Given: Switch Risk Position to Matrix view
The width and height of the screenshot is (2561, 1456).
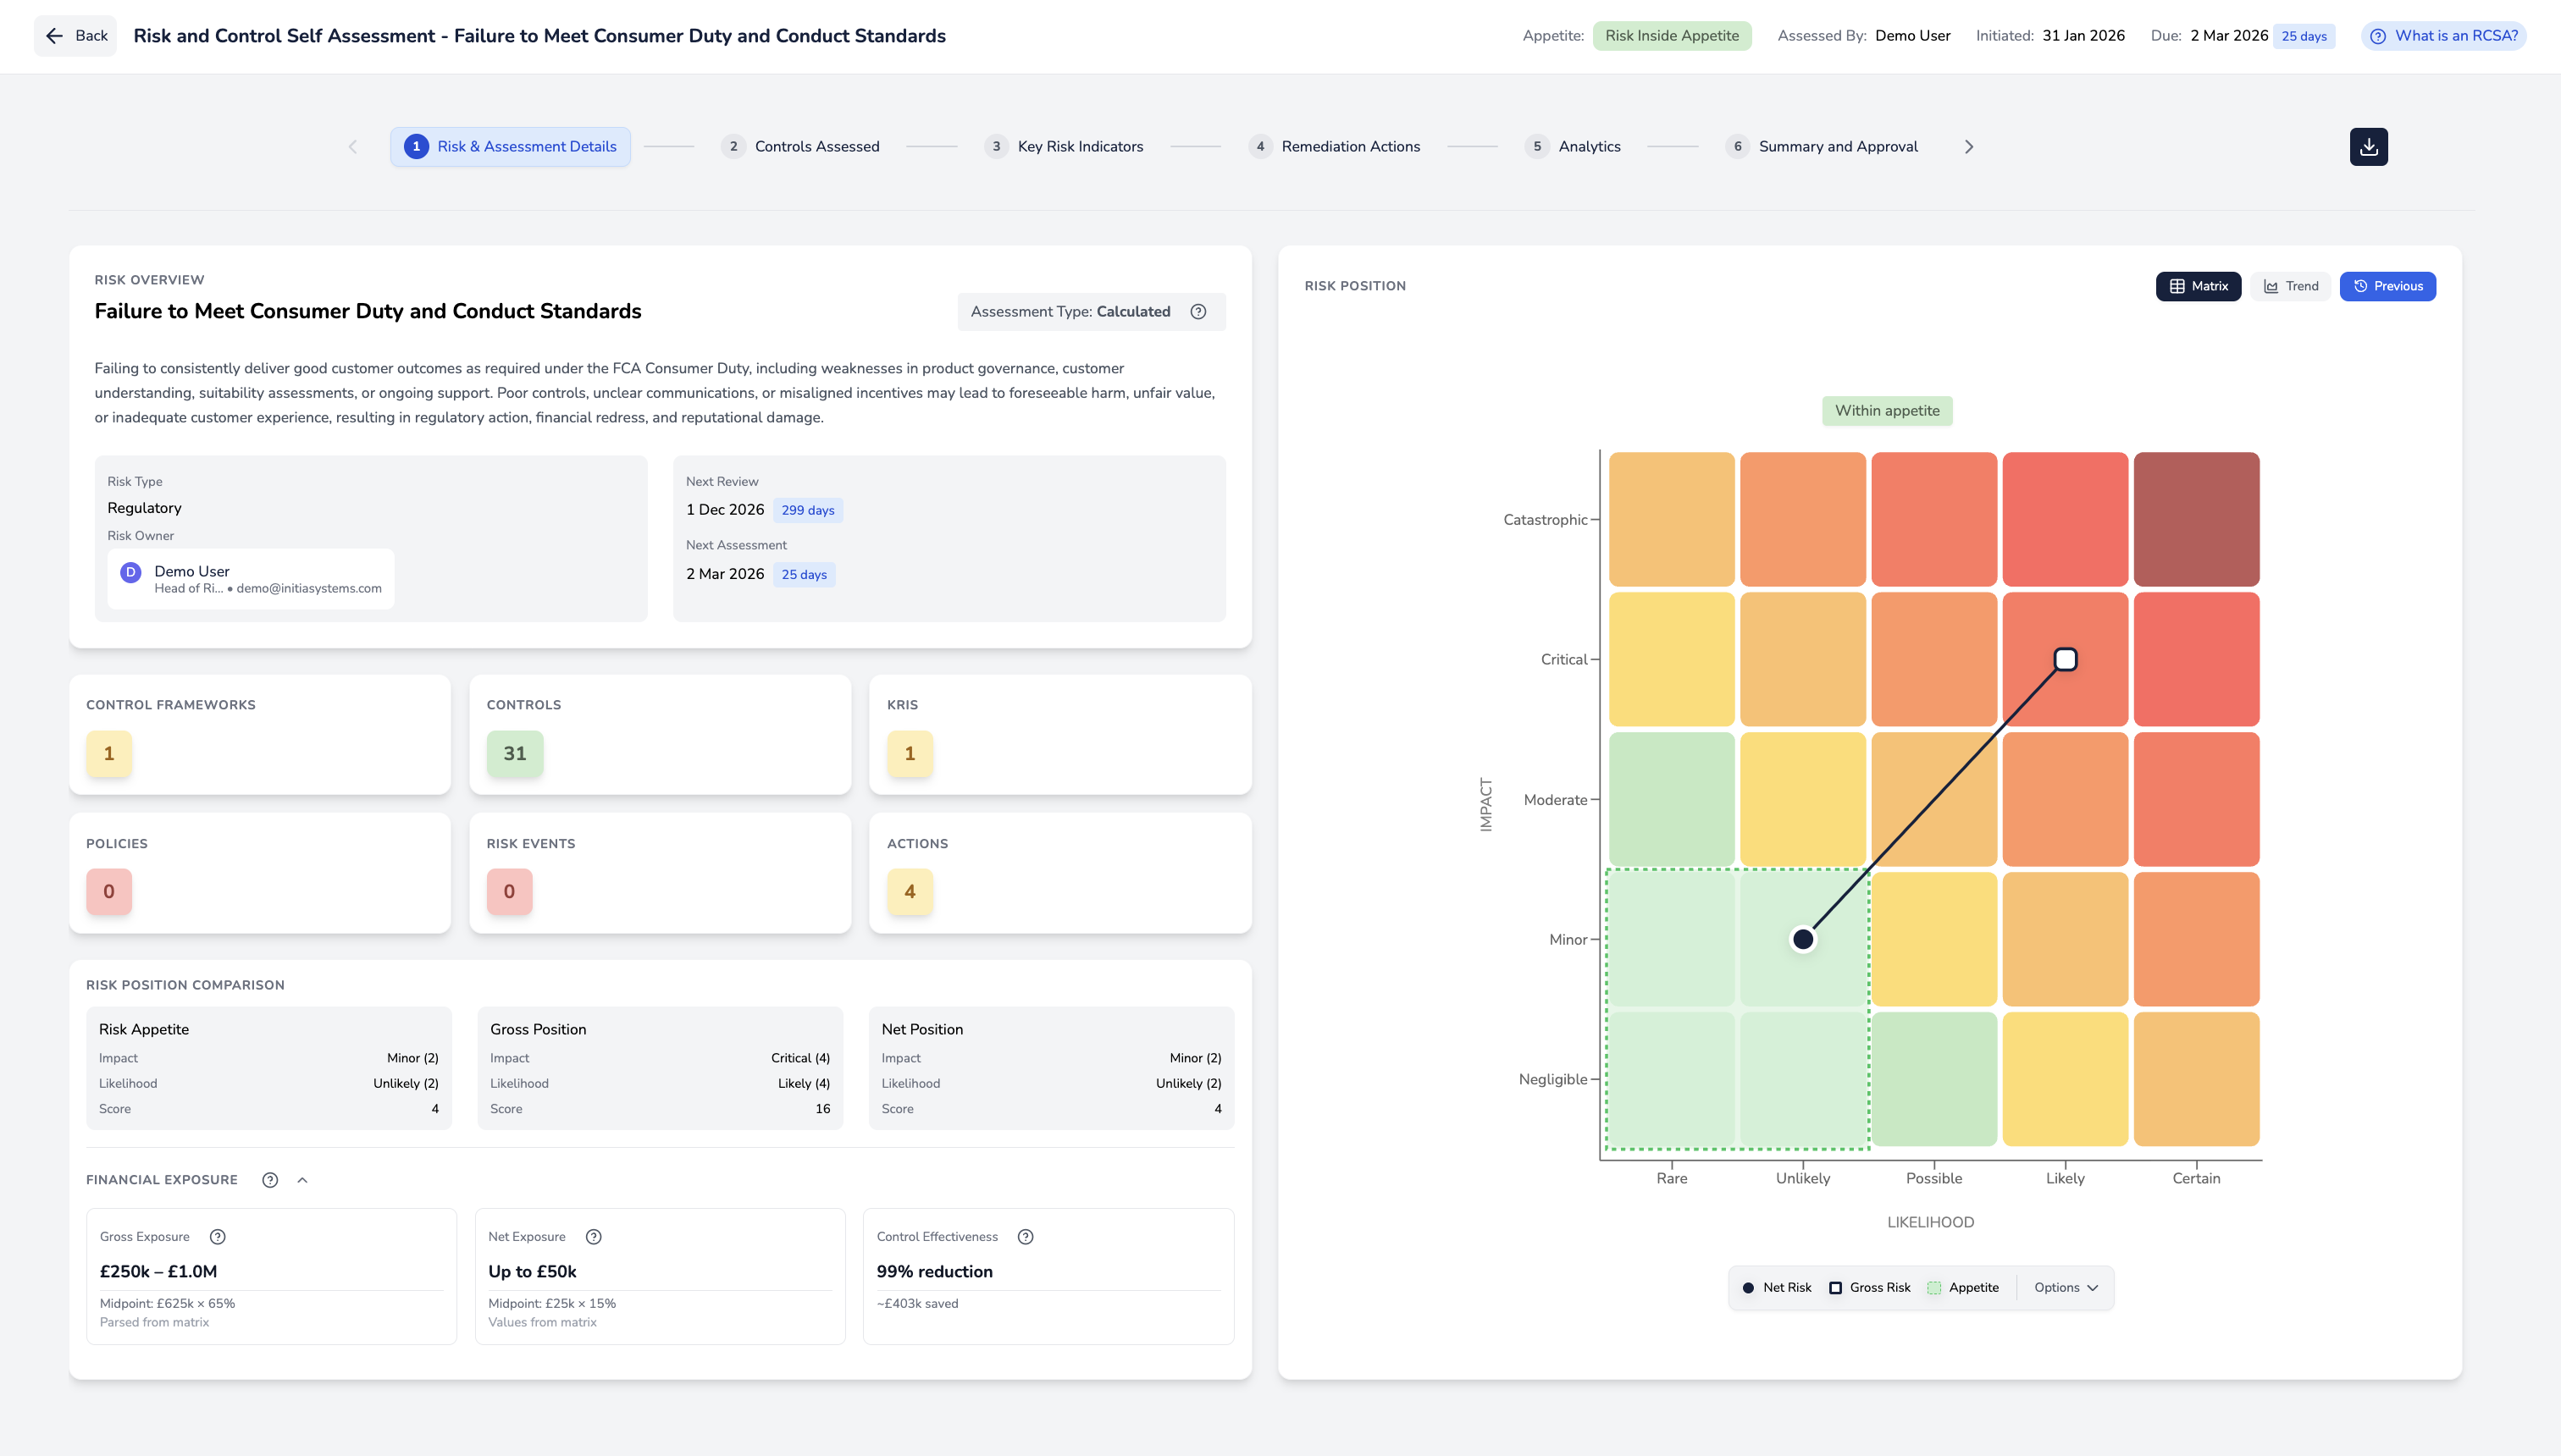Looking at the screenshot, I should coord(2198,286).
